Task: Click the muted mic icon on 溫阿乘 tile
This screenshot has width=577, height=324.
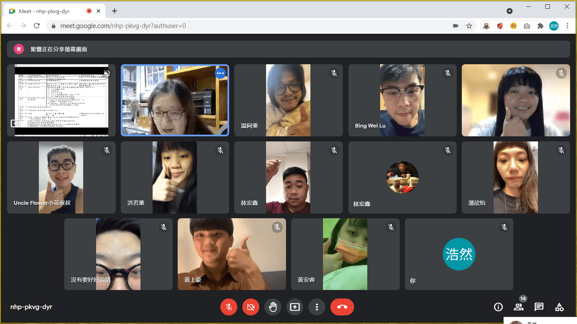Action: point(334,73)
